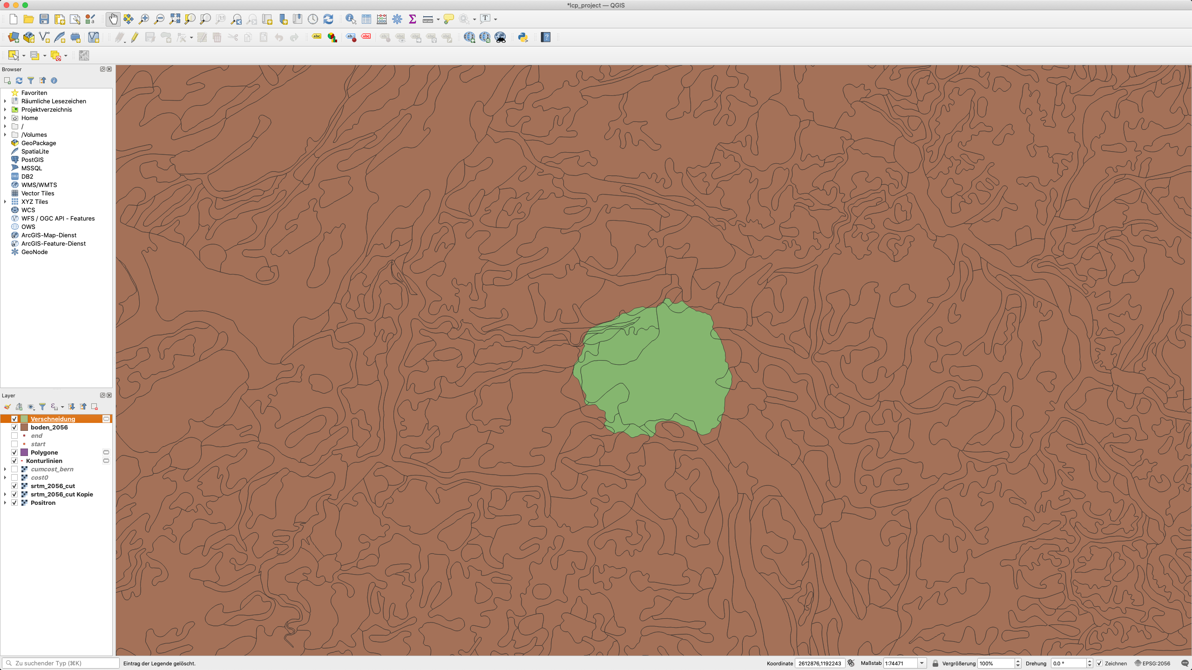1192x670 pixels.
Task: Hide the boden_2056 layer
Action: [x=14, y=427]
